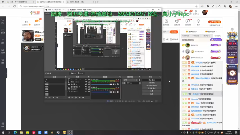Click the orange Follow heart button
The height and width of the screenshot is (135, 240).
174,32
